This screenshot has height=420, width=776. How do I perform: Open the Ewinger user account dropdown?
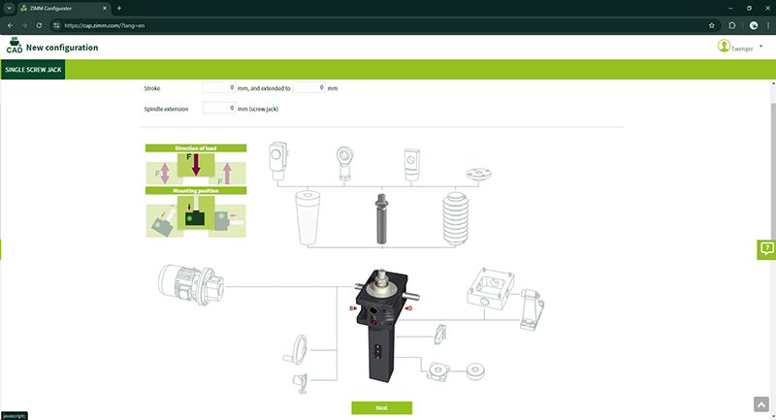tap(740, 47)
